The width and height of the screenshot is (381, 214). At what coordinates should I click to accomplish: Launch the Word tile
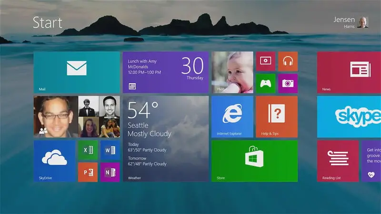pyautogui.click(x=110, y=150)
